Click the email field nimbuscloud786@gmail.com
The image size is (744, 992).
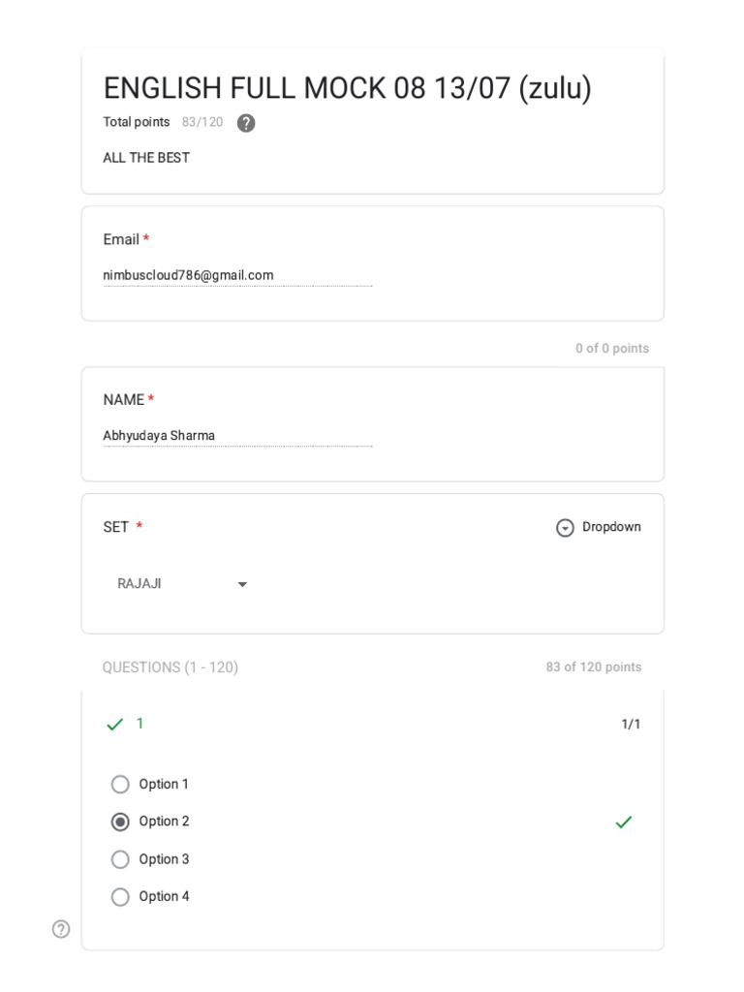click(238, 275)
